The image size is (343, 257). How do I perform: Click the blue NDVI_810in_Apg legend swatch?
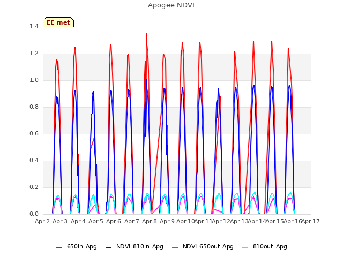[108, 247]
